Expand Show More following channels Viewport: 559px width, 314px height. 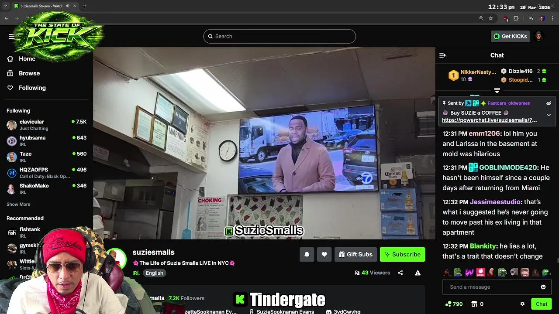point(18,204)
